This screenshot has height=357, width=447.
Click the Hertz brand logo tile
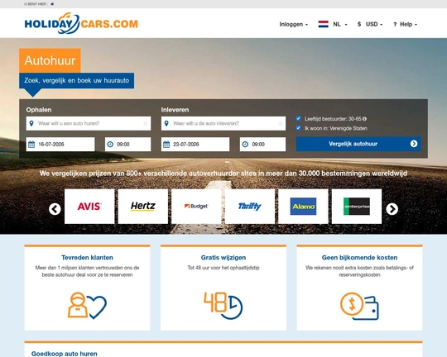[143, 206]
